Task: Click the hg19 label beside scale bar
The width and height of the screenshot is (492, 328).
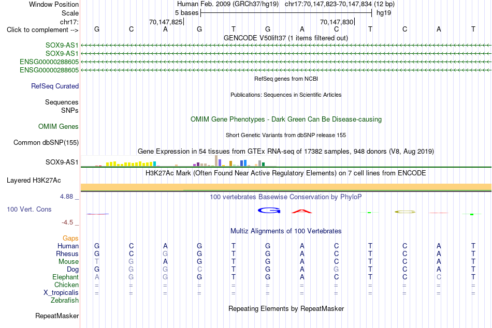Action: click(384, 13)
